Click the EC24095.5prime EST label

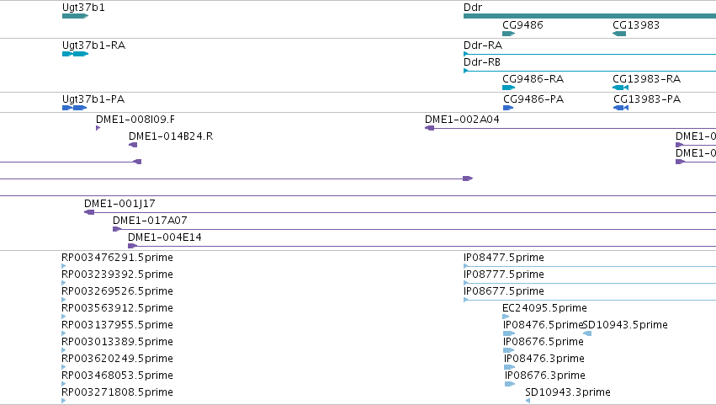[544, 308]
